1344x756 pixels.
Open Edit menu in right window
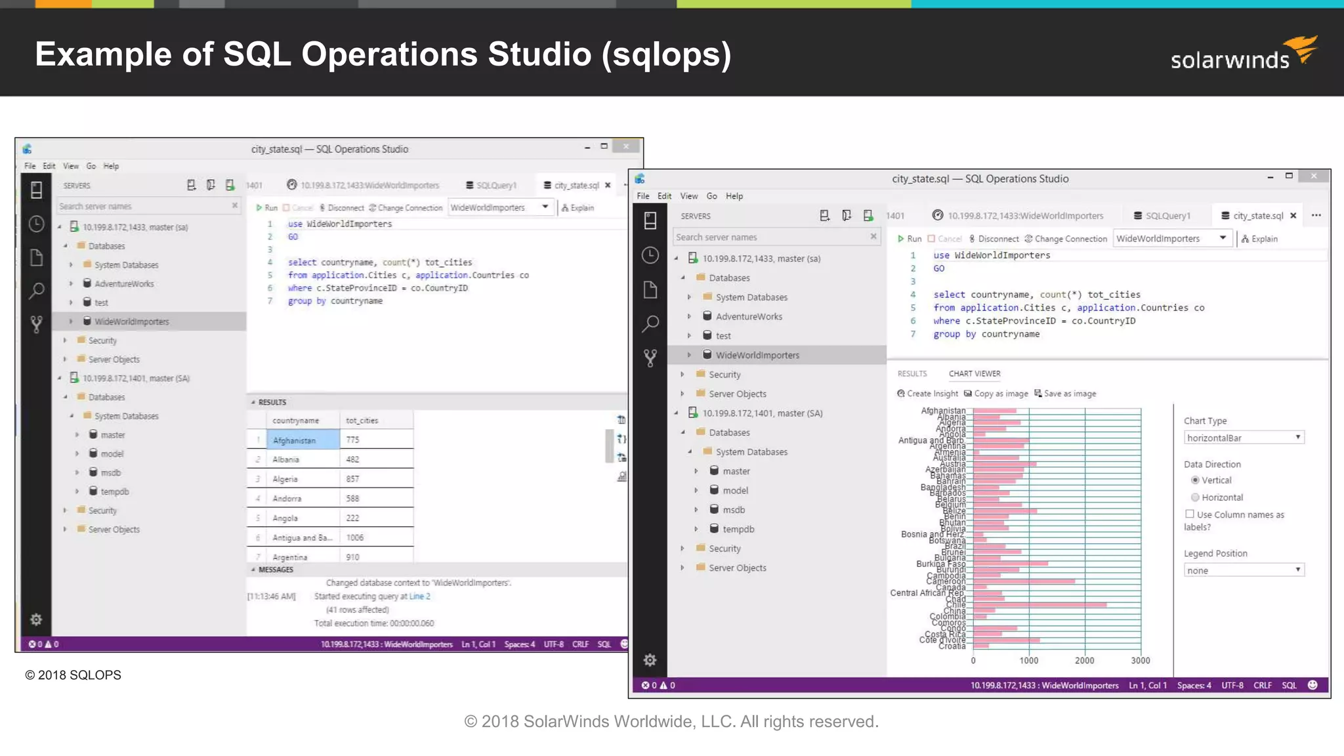(664, 196)
